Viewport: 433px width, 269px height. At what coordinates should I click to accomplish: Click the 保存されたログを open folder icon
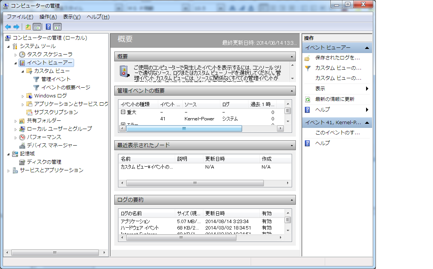307,58
